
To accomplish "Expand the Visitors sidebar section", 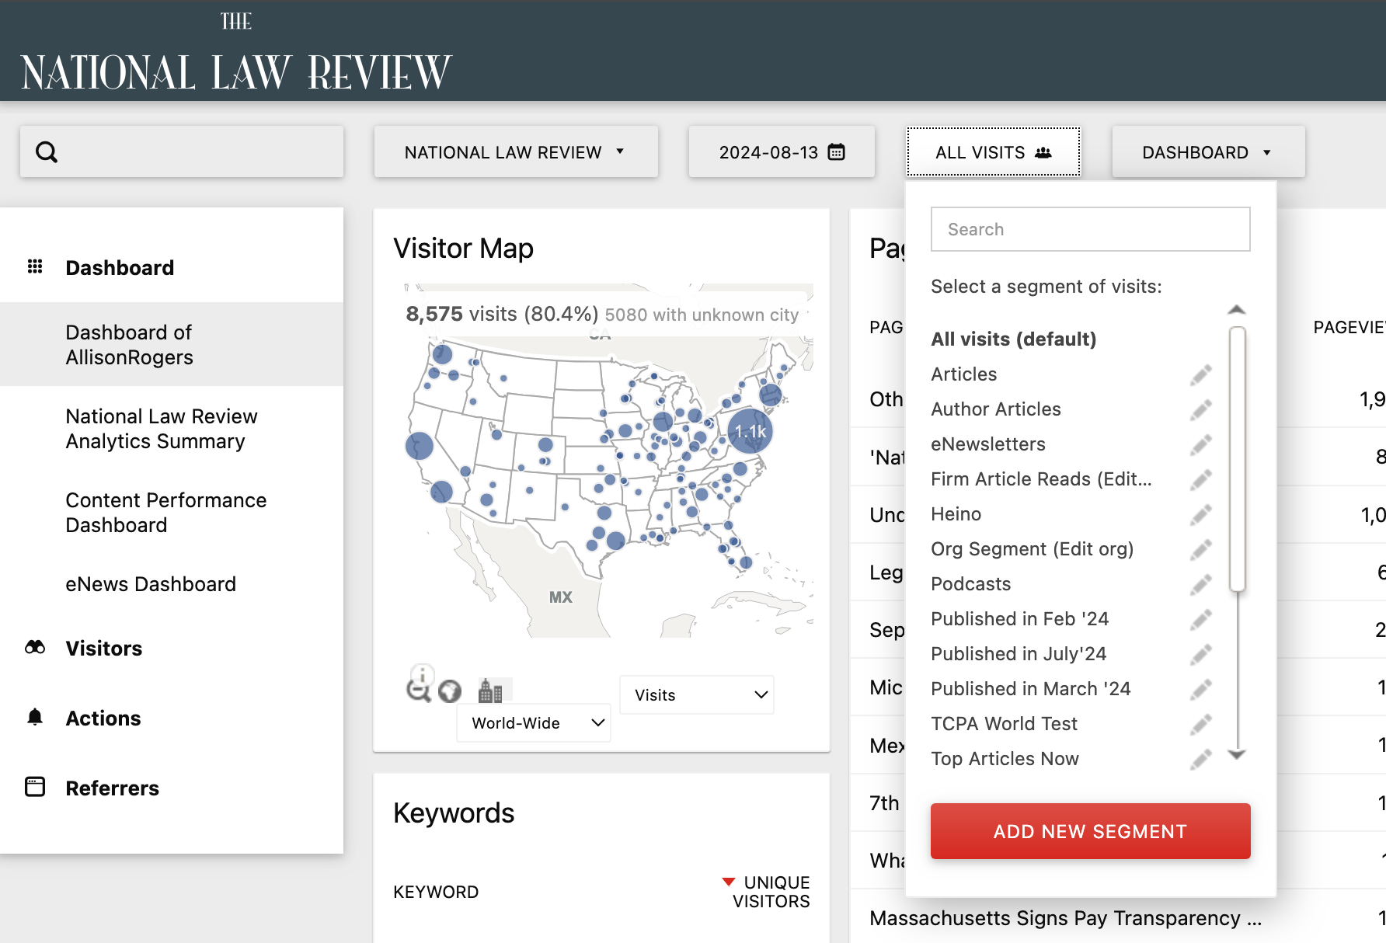I will pyautogui.click(x=103, y=649).
